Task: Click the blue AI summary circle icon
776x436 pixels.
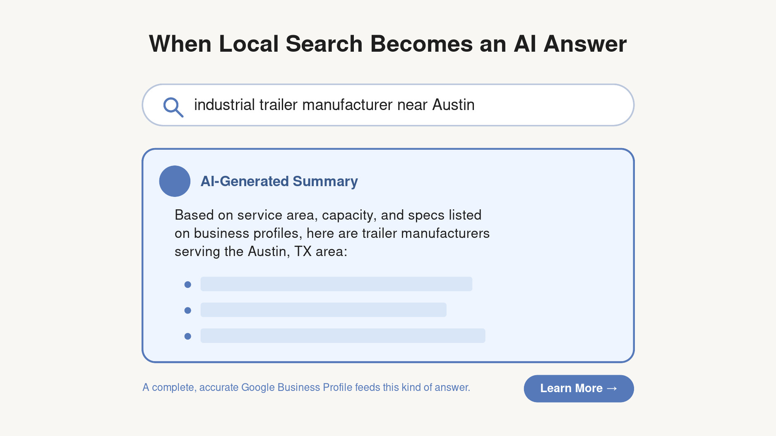Action: 175,181
